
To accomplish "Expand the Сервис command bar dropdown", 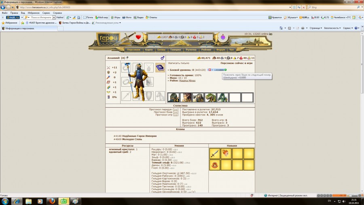I will point(347,28).
